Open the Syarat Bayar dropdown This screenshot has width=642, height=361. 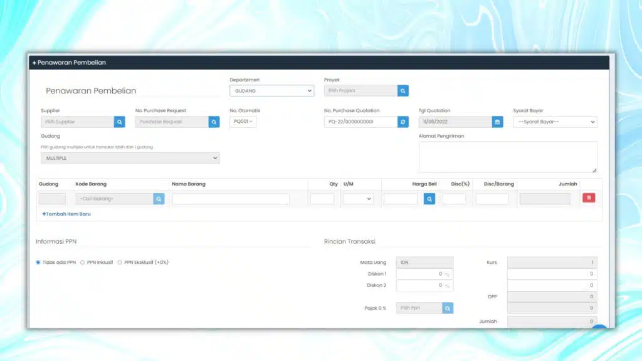tap(555, 122)
